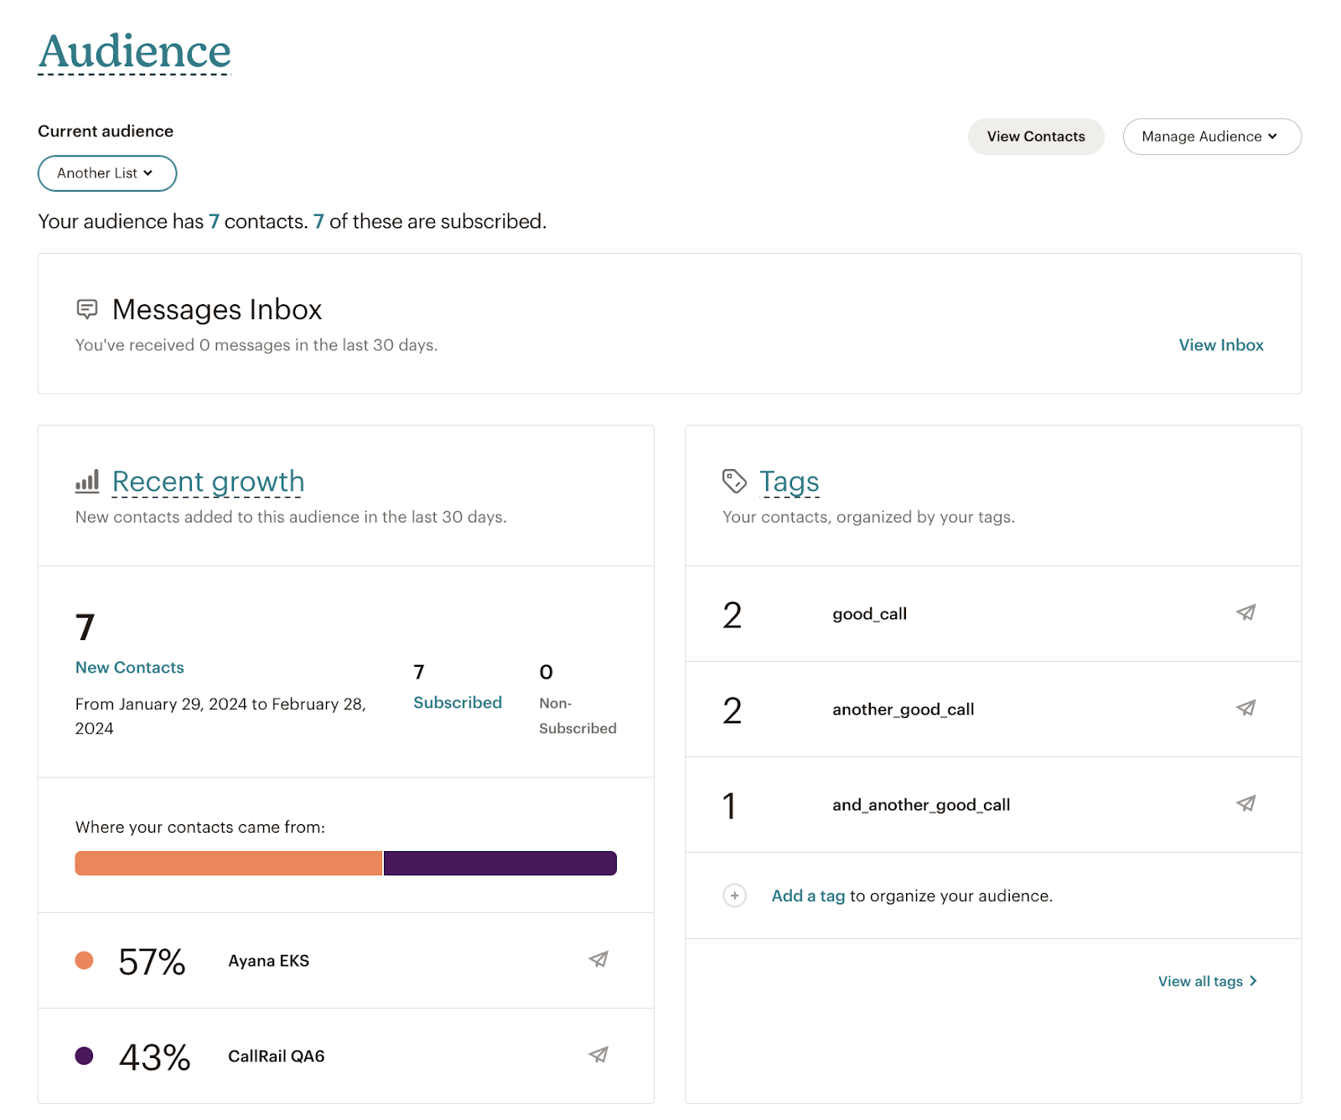Click send icon for and_another_good_call tag

pyautogui.click(x=1245, y=804)
